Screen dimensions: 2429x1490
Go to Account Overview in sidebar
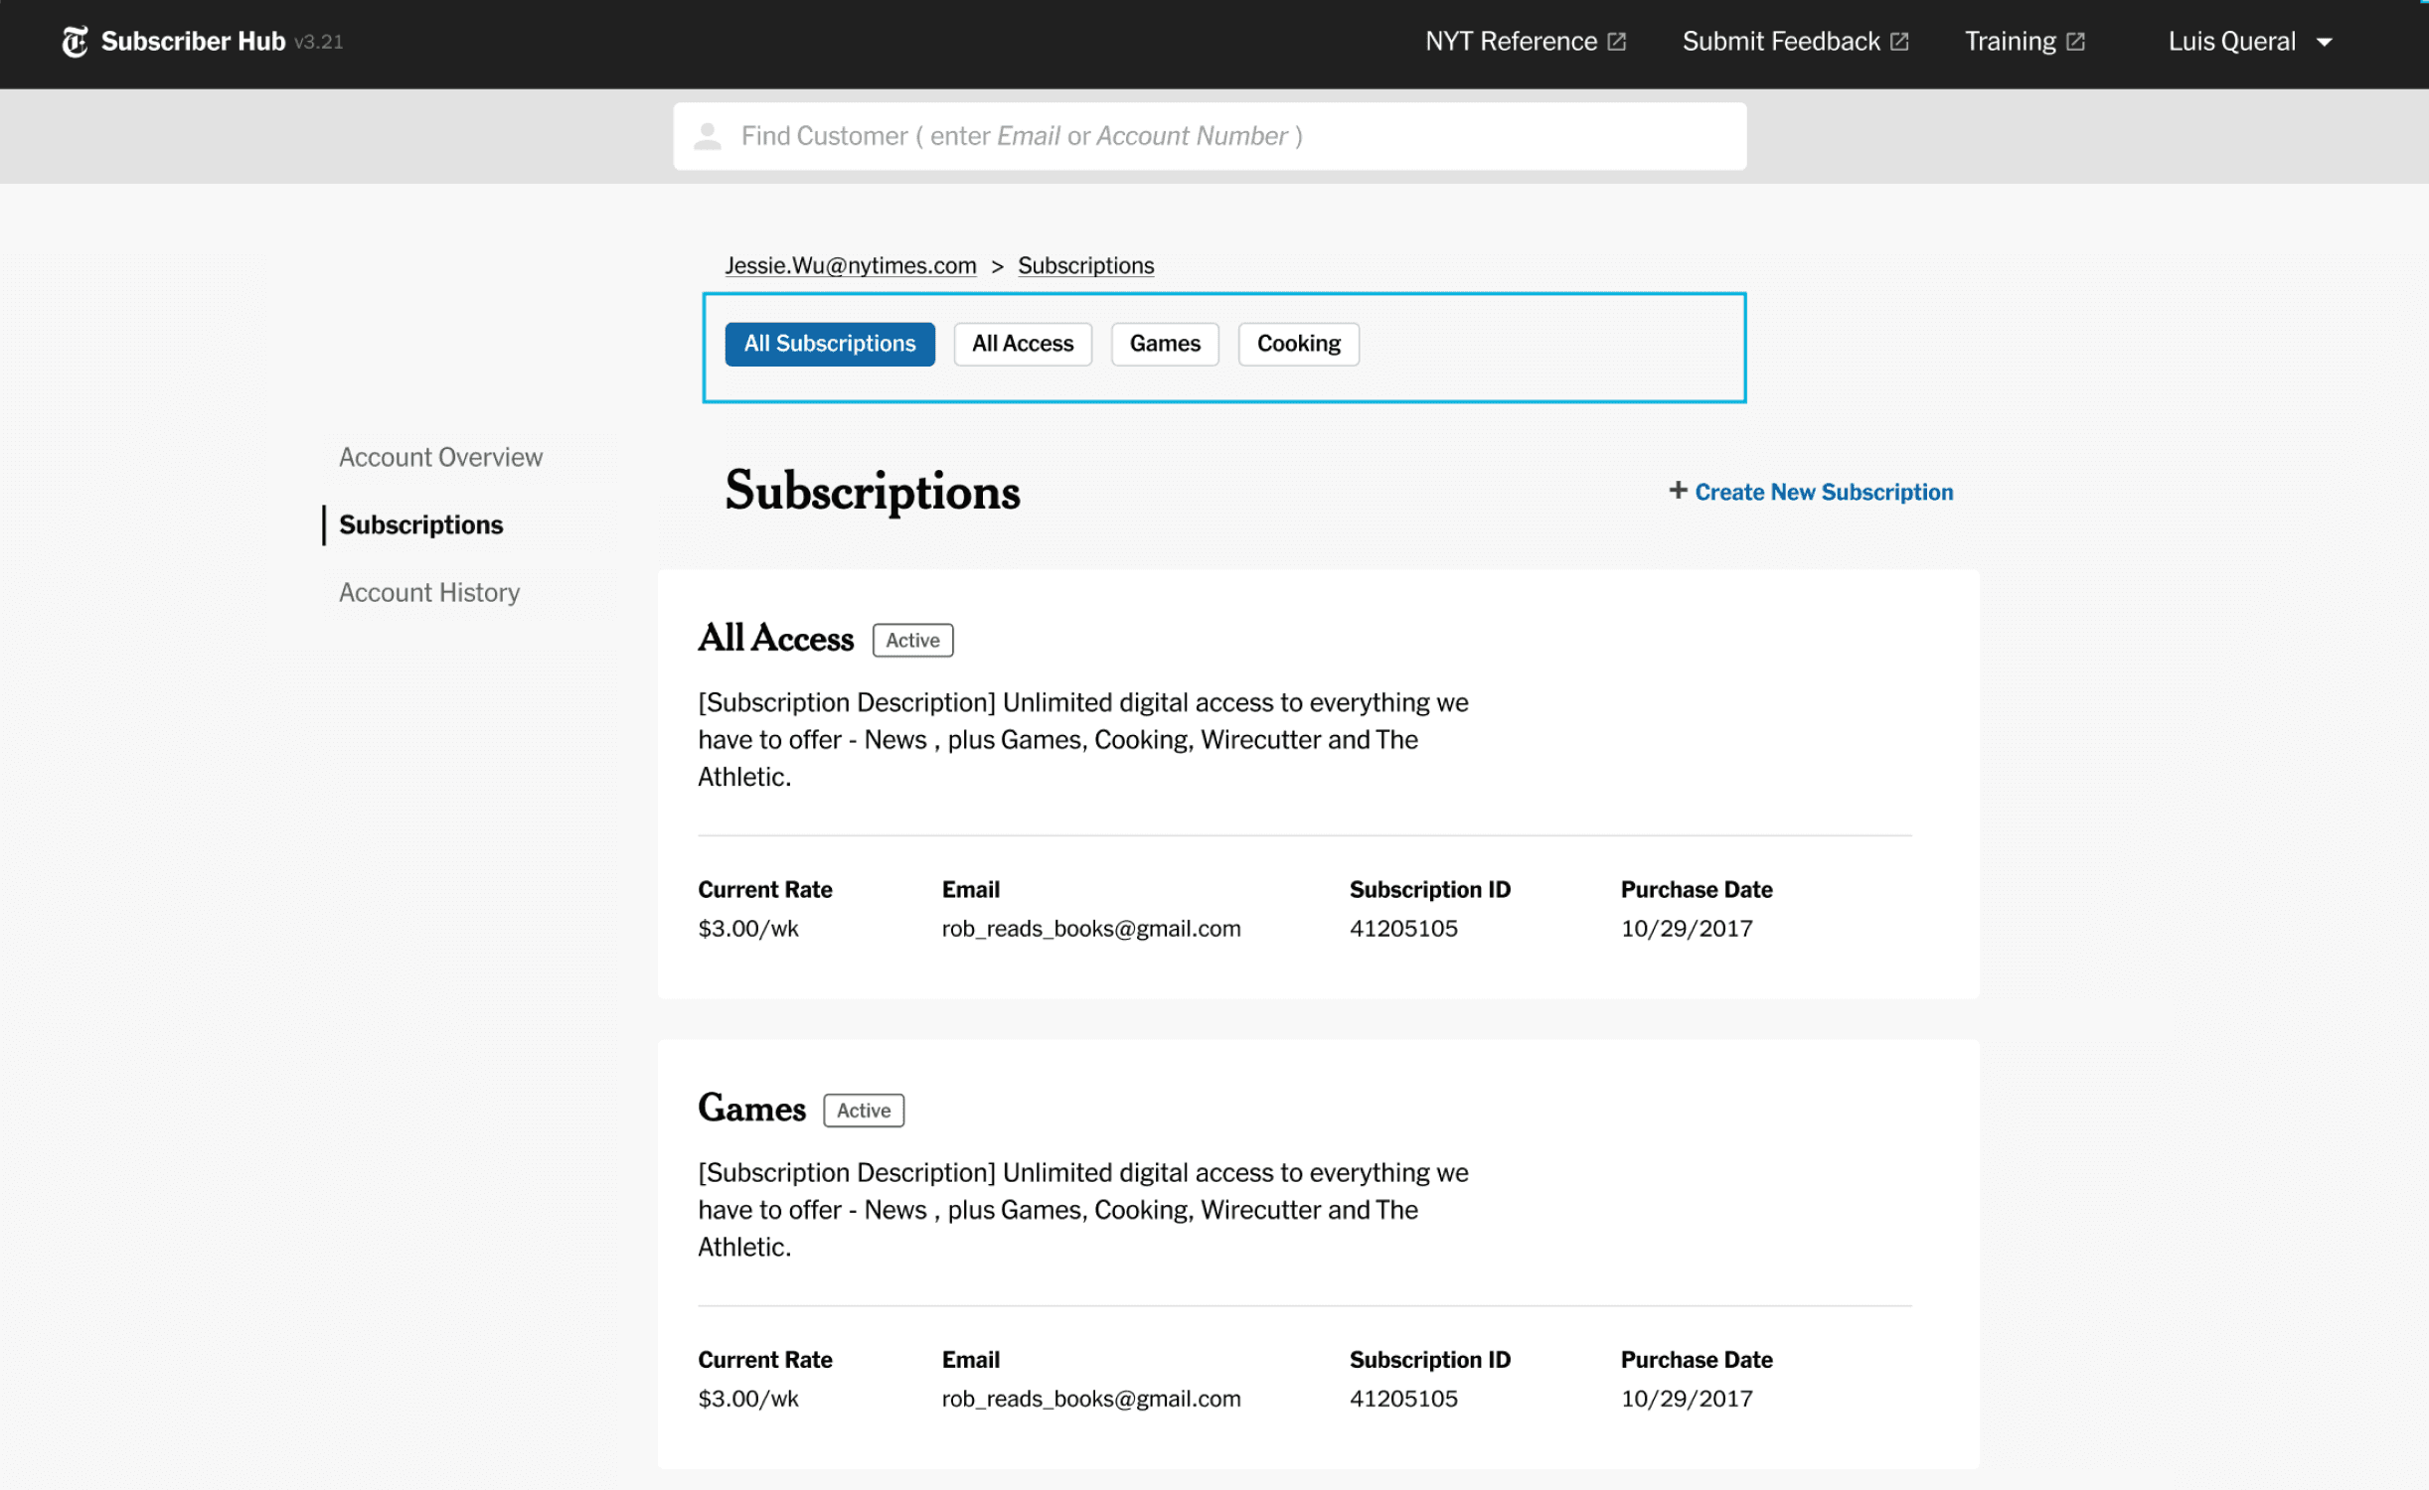point(440,457)
